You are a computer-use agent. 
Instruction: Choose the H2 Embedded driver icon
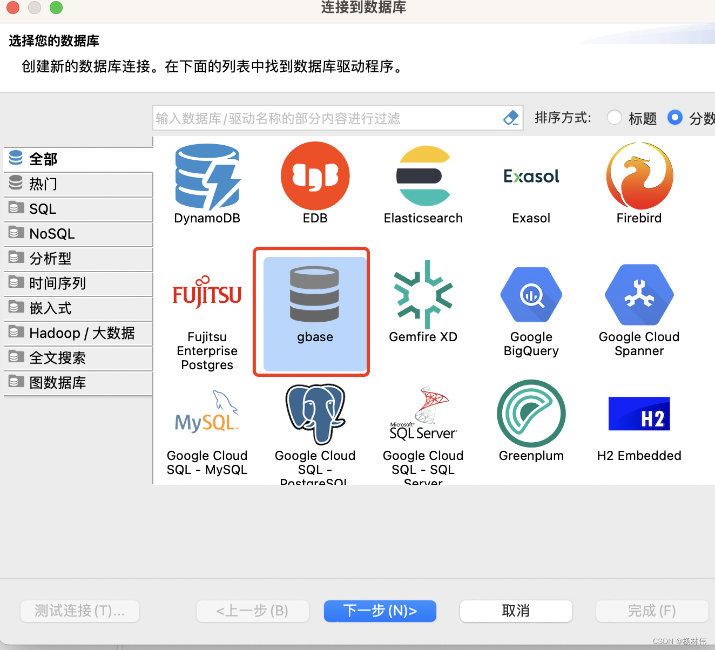[639, 414]
